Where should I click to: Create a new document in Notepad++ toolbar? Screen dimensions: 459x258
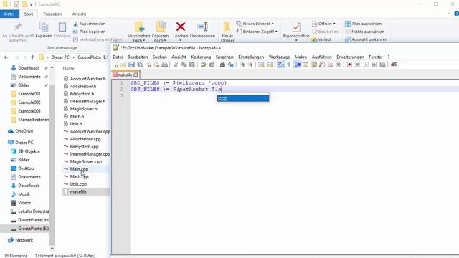(x=116, y=64)
